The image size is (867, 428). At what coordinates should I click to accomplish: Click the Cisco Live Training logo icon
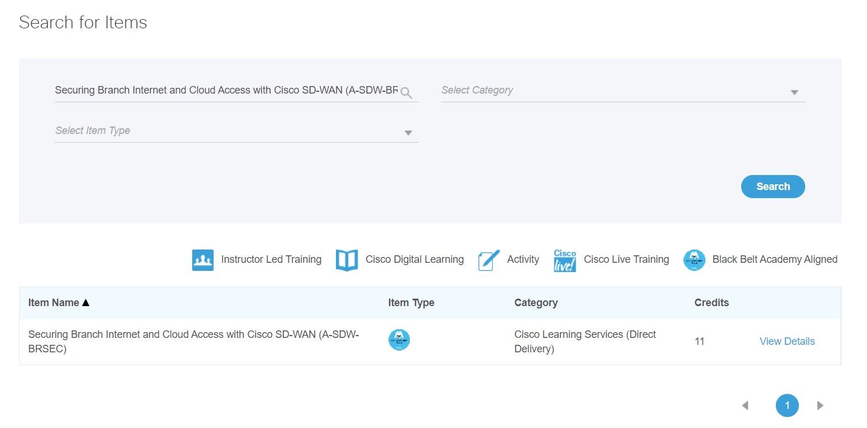point(565,260)
